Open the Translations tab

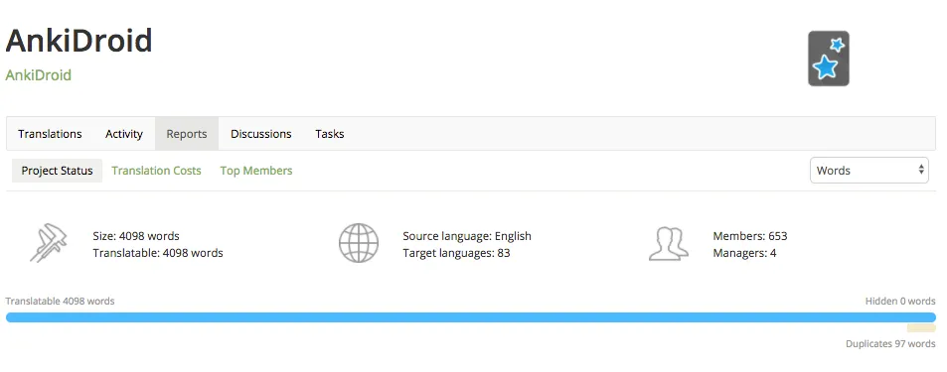[x=50, y=134]
